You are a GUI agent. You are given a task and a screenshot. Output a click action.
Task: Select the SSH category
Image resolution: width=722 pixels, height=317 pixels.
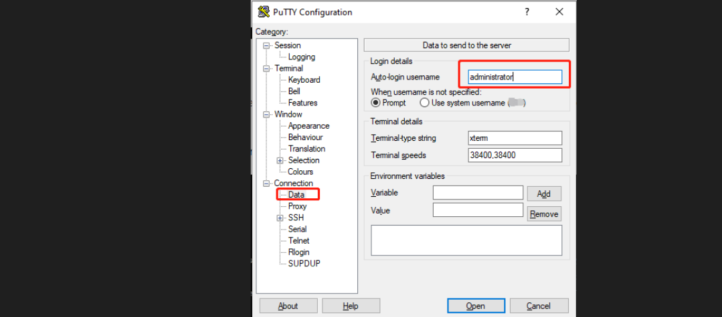[296, 218]
